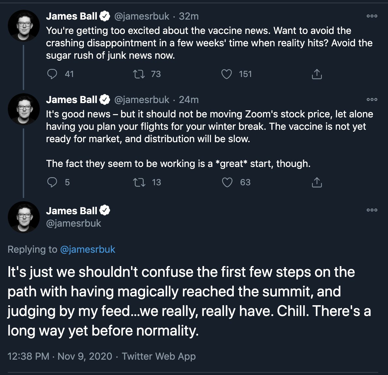Open more options on the 24m tweet
Viewport: 388px width, 375px height.
(372, 99)
